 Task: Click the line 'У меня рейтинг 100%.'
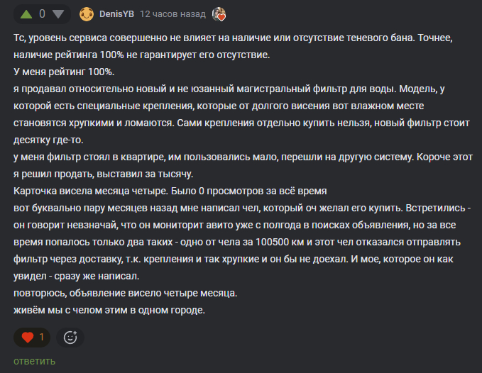point(64,72)
